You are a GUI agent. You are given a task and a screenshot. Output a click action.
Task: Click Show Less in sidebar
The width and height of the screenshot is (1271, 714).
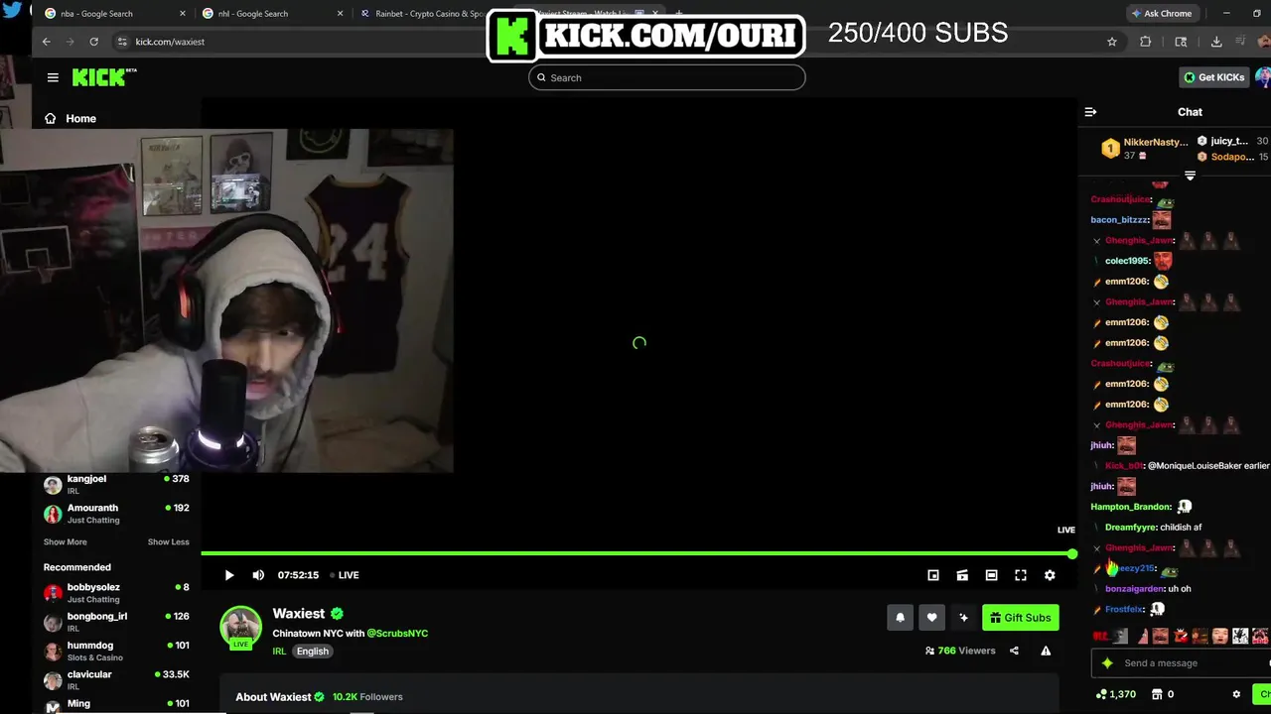168,542
